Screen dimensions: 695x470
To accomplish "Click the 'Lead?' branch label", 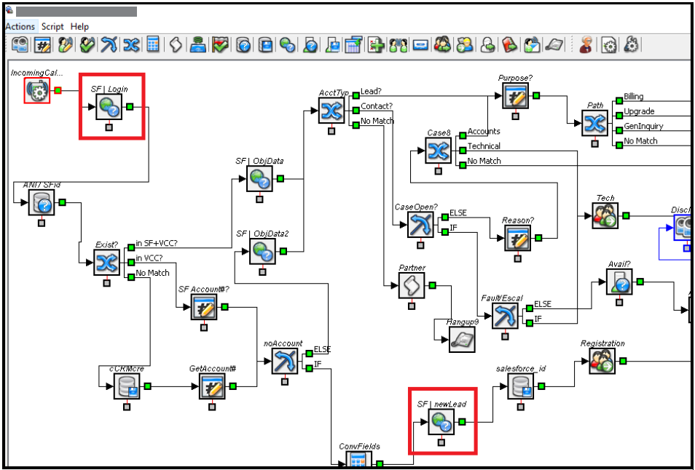I will point(371,92).
